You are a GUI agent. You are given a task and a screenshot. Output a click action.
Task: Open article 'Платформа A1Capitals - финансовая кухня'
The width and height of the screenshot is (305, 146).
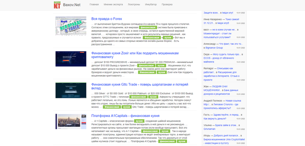click(x=126, y=116)
